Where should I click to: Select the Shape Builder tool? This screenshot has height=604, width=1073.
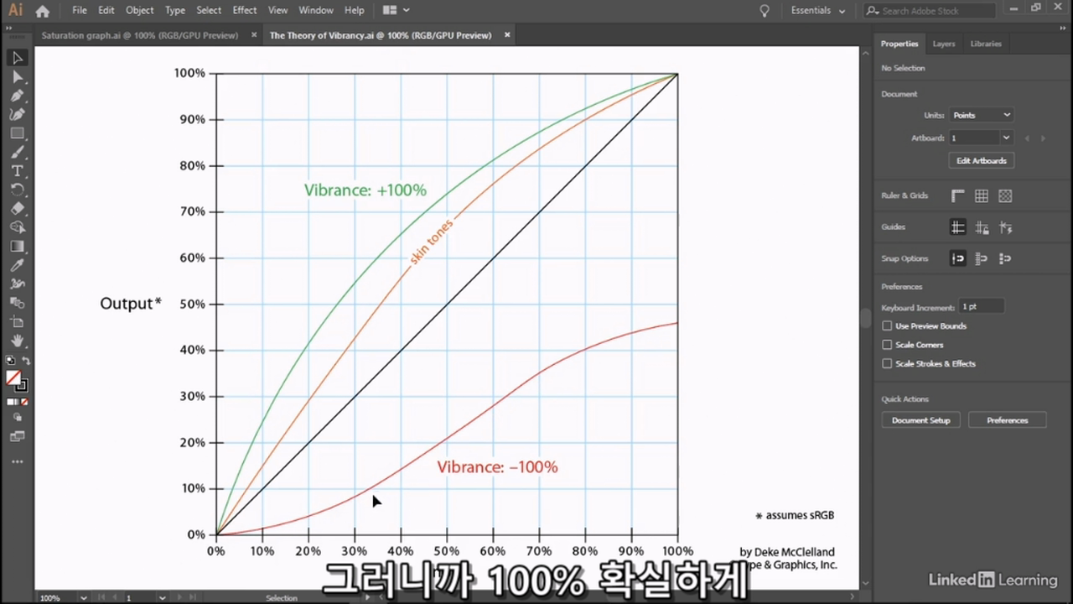17,227
